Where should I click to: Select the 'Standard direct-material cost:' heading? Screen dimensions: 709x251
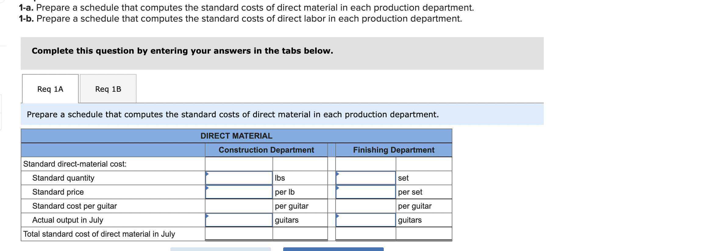pyautogui.click(x=75, y=164)
